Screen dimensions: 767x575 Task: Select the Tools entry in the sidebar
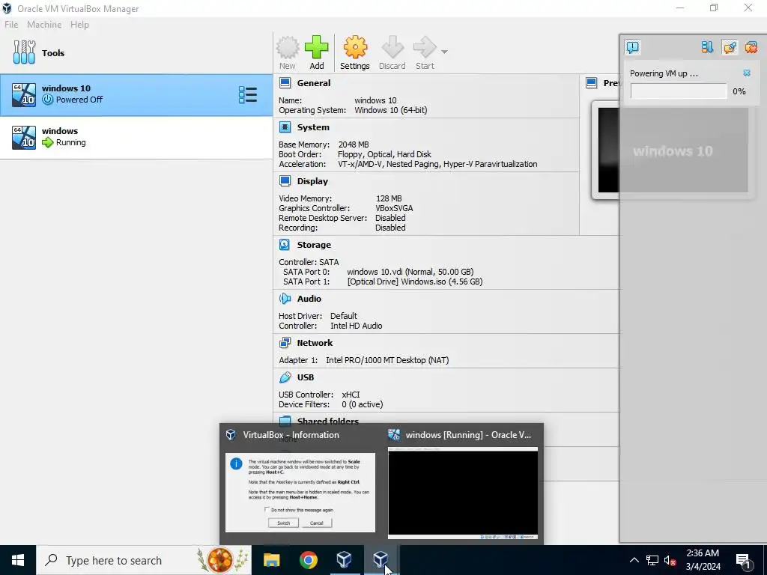click(136, 53)
